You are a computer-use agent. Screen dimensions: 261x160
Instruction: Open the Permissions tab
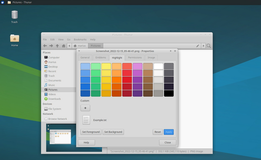tap(135, 58)
